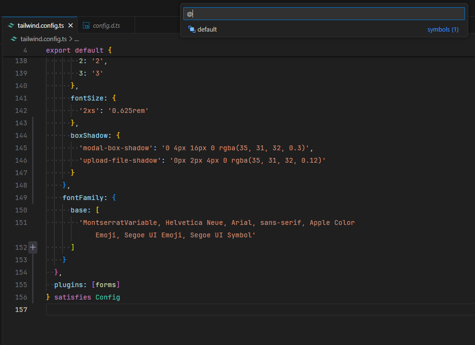
Task: Click the 'Config' type on line 156
Action: [x=107, y=297]
